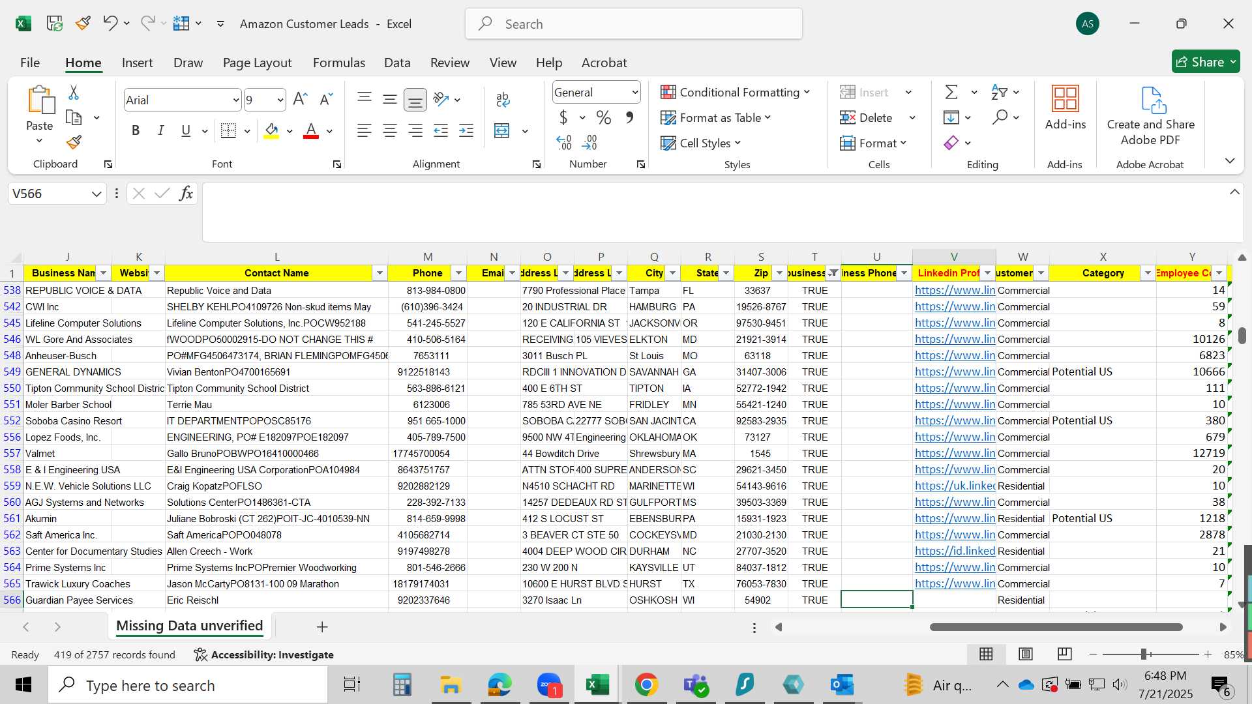Switch to the Acrobat tab
1252x704 pixels.
click(x=604, y=63)
